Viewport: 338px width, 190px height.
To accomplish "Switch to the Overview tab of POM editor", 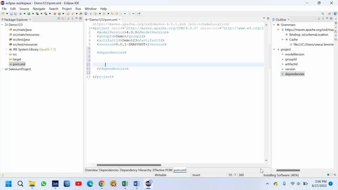I will pyautogui.click(x=91, y=170).
